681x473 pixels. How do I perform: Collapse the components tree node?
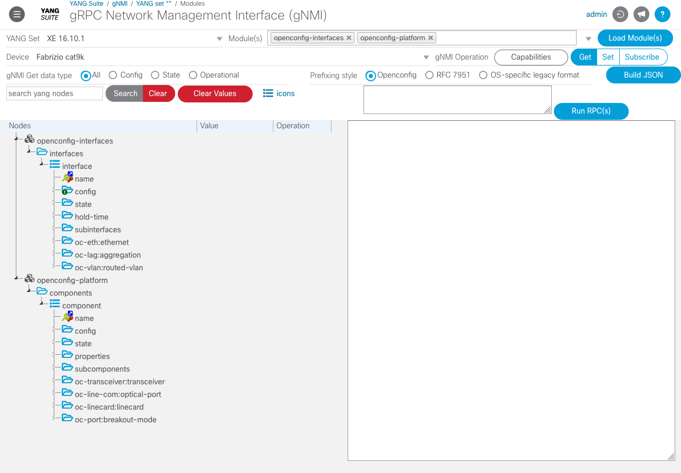tap(30, 291)
